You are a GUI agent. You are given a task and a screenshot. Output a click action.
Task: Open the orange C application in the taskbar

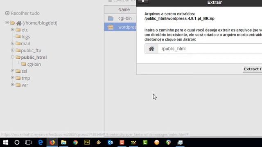click(122, 143)
